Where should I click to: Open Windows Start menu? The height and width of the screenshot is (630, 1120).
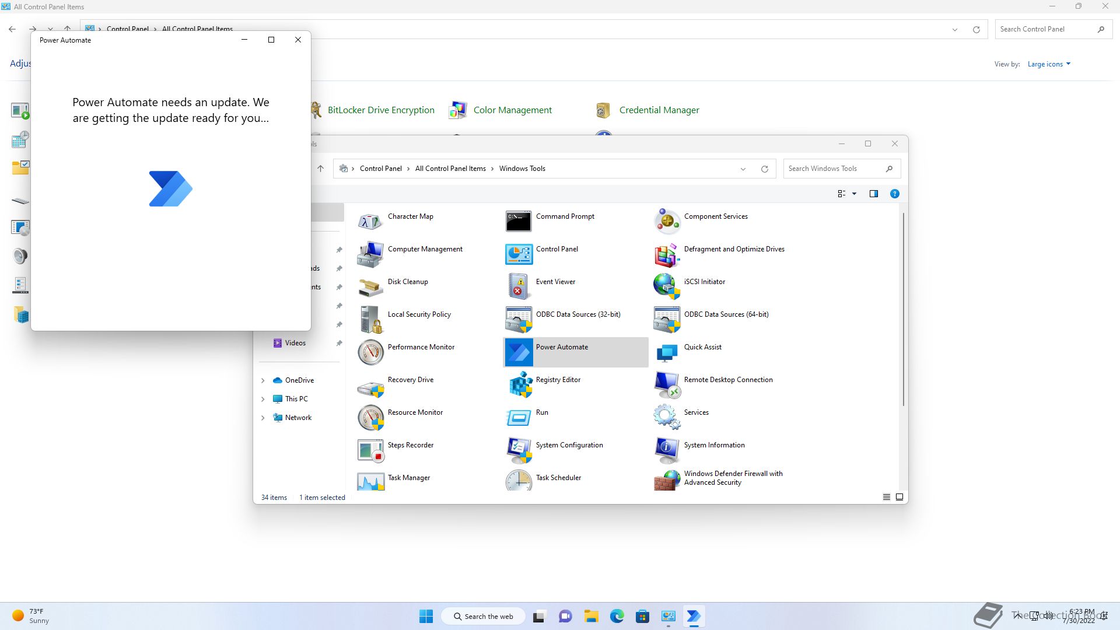(426, 616)
